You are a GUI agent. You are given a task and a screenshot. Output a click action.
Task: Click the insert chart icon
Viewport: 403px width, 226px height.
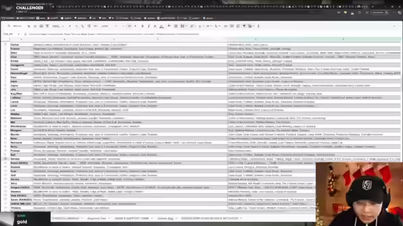point(238,26)
